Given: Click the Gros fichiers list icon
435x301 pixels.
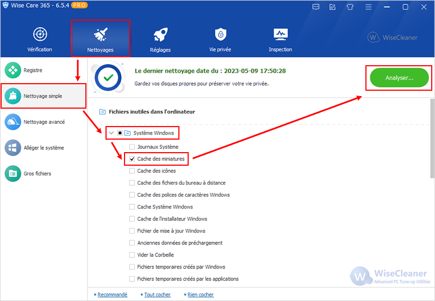Looking at the screenshot, I should tap(13, 173).
